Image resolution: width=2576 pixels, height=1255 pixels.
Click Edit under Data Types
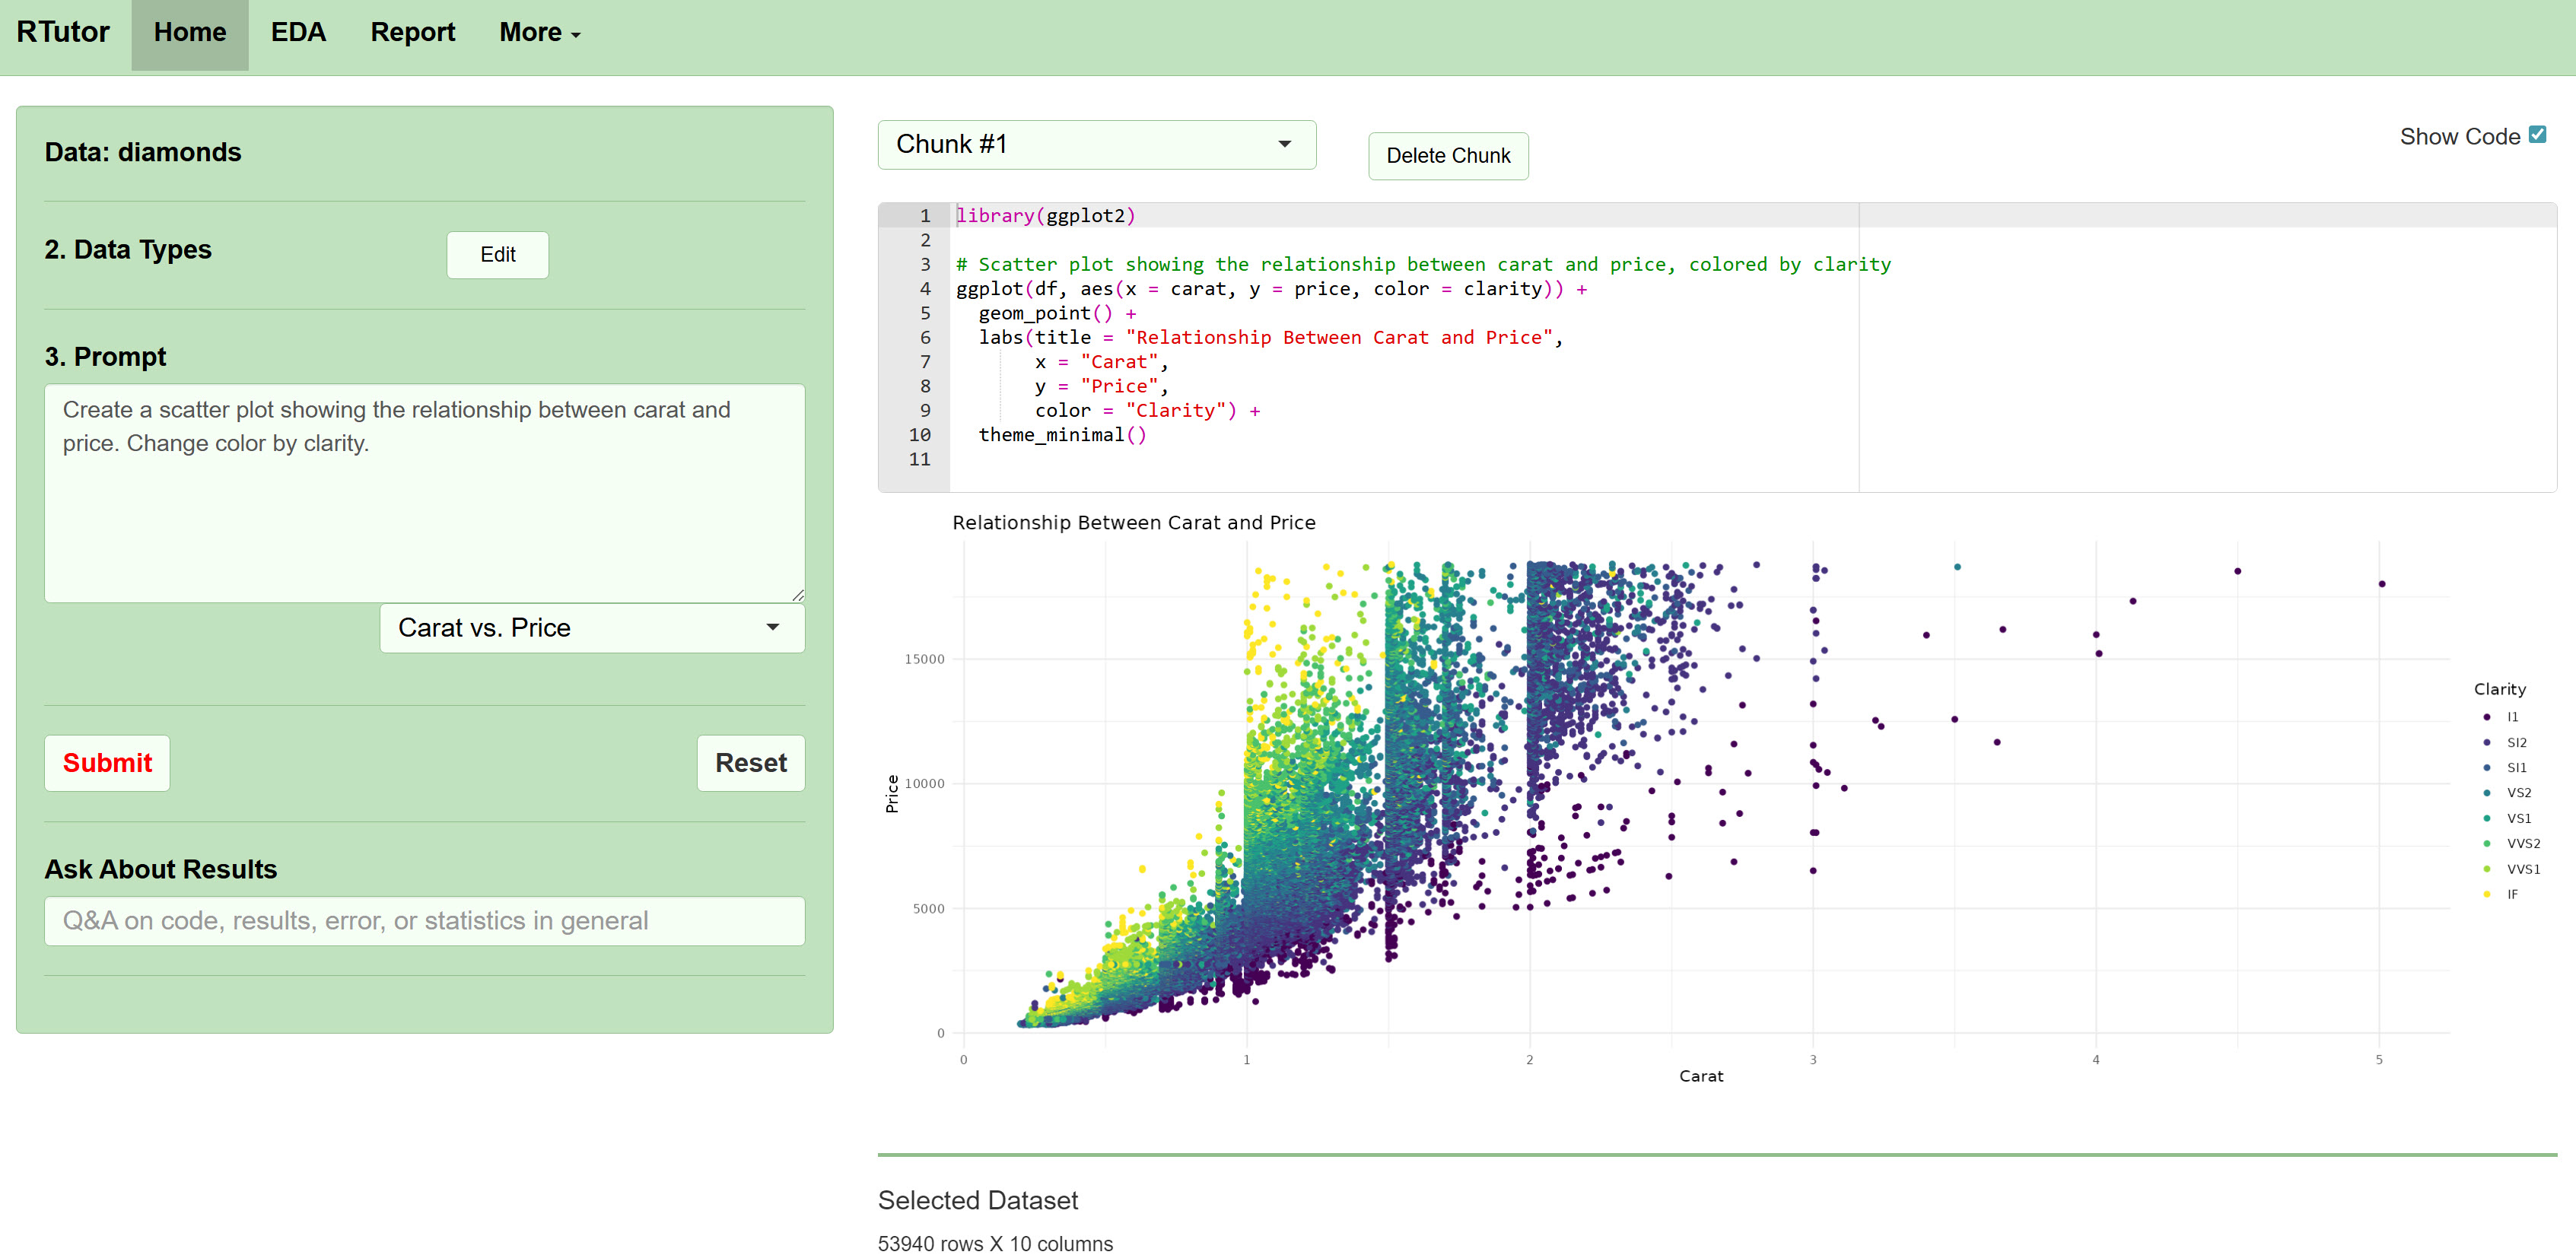[497, 255]
